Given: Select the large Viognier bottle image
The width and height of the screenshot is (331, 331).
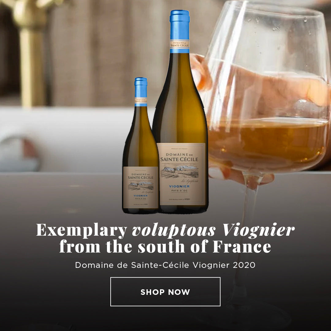Looking at the screenshot, I should point(180,112).
